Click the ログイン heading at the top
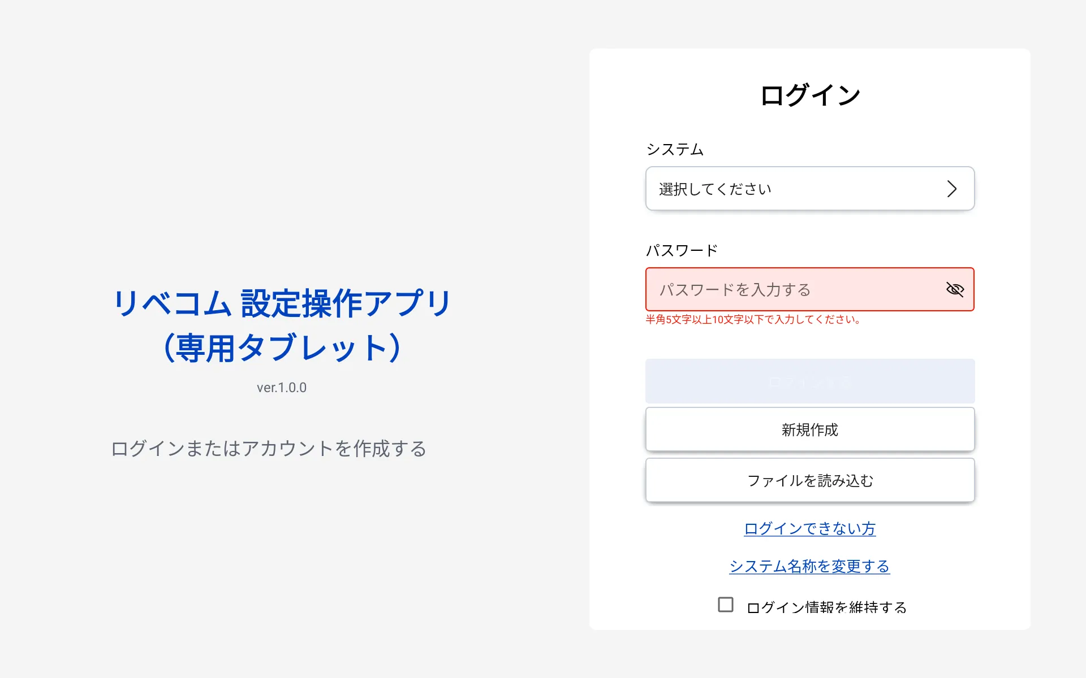 (x=809, y=95)
